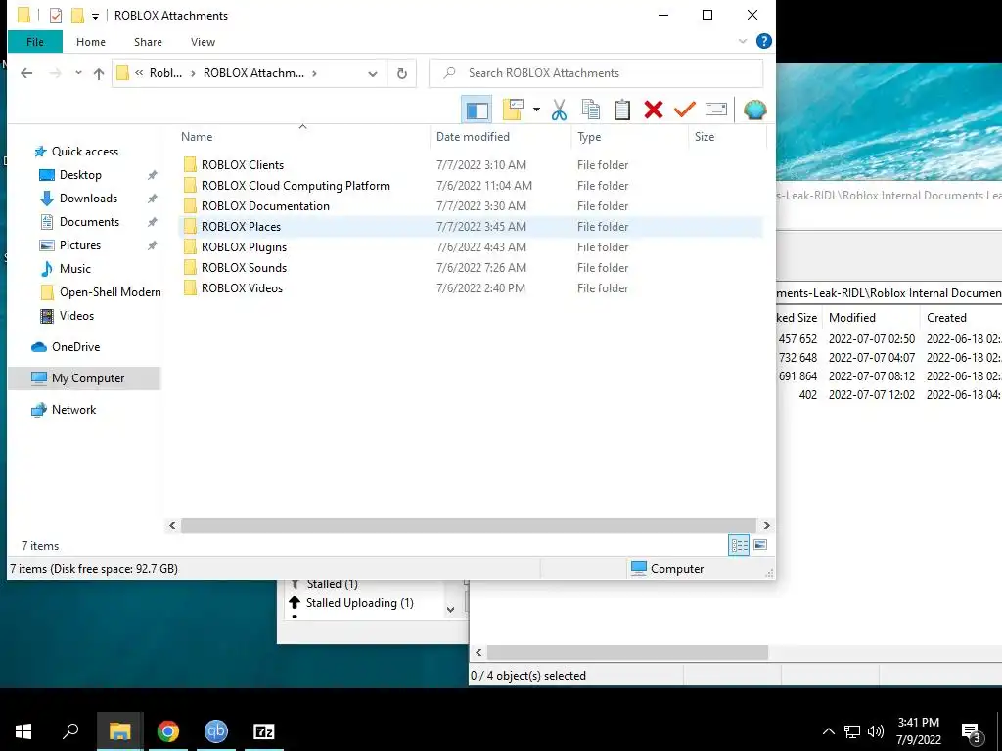This screenshot has height=751, width=1002.
Task: Expand the ribbon with the chevron
Action: click(743, 41)
